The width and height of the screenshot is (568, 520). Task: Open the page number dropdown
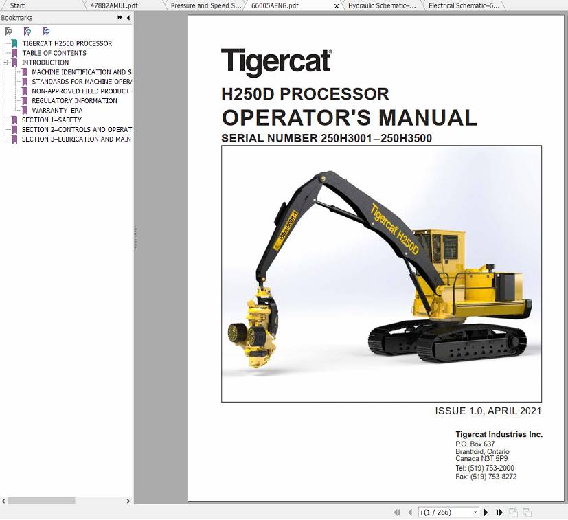click(475, 512)
